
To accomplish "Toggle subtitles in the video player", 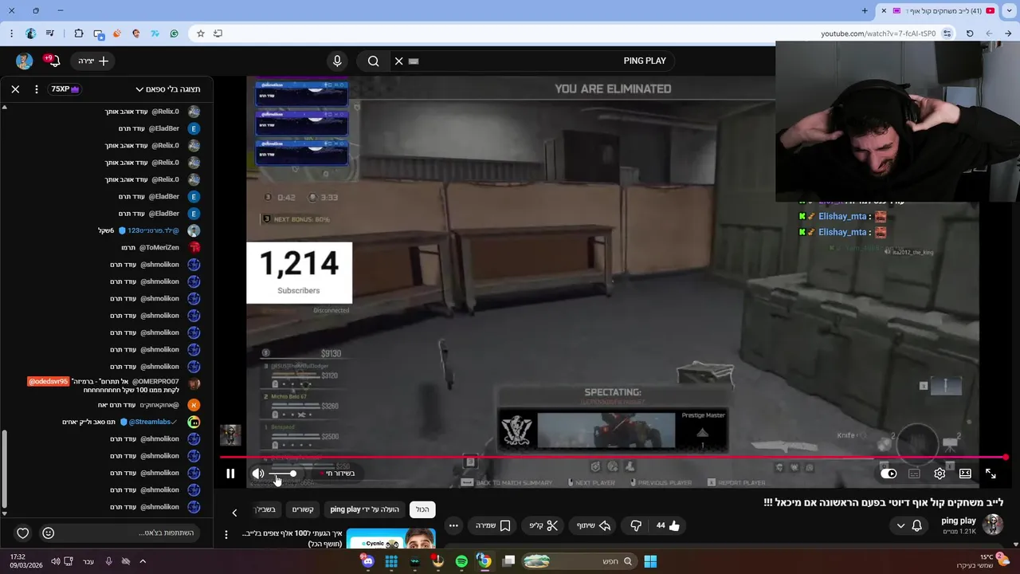I will click(x=914, y=474).
